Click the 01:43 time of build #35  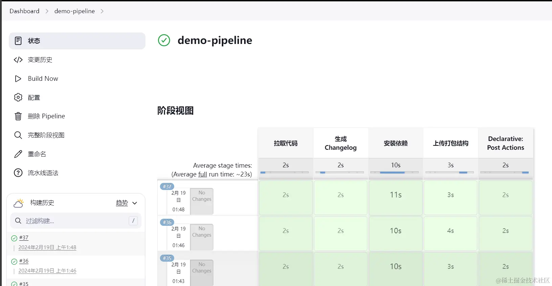[179, 281]
